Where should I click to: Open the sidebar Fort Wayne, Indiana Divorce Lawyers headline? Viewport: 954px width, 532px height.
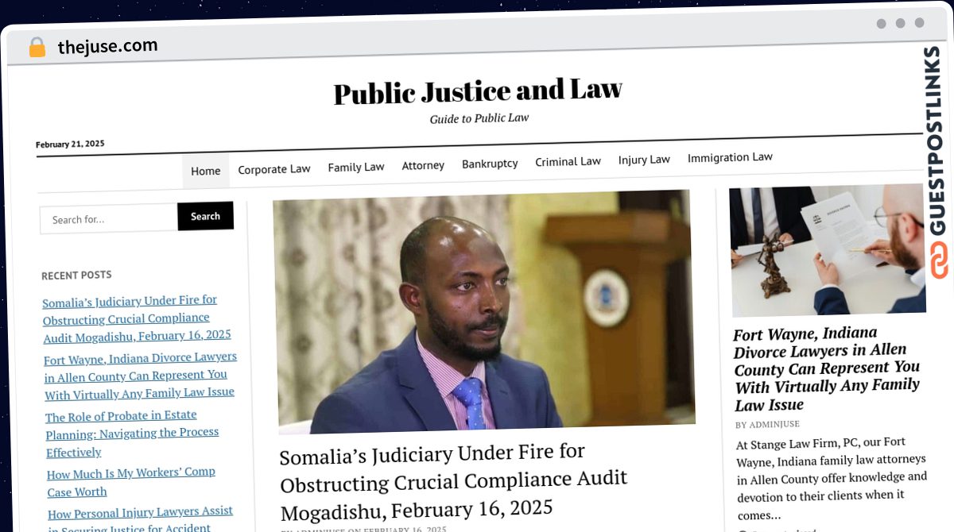tap(827, 369)
